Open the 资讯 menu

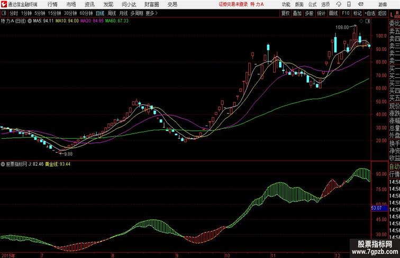click(89, 4)
